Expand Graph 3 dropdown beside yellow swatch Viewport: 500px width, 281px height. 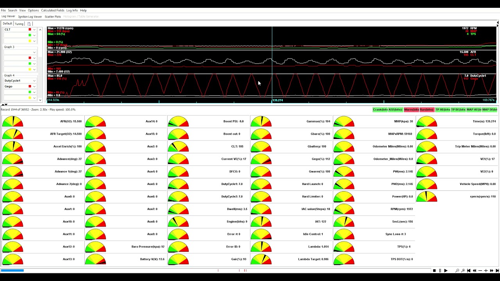pyautogui.click(x=34, y=69)
